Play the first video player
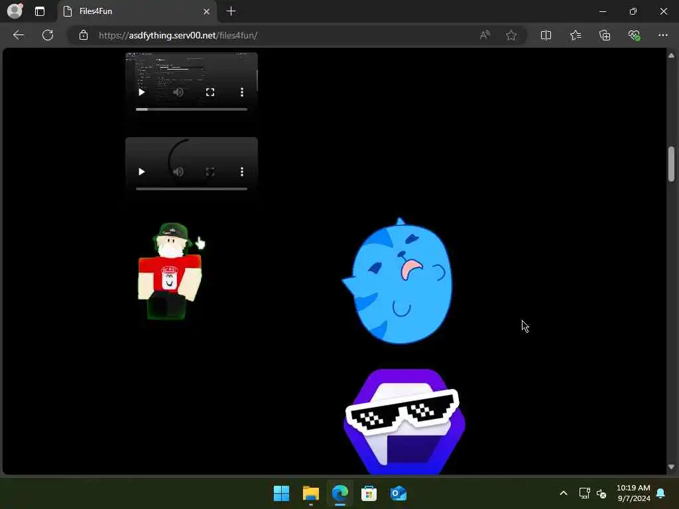 click(x=142, y=92)
